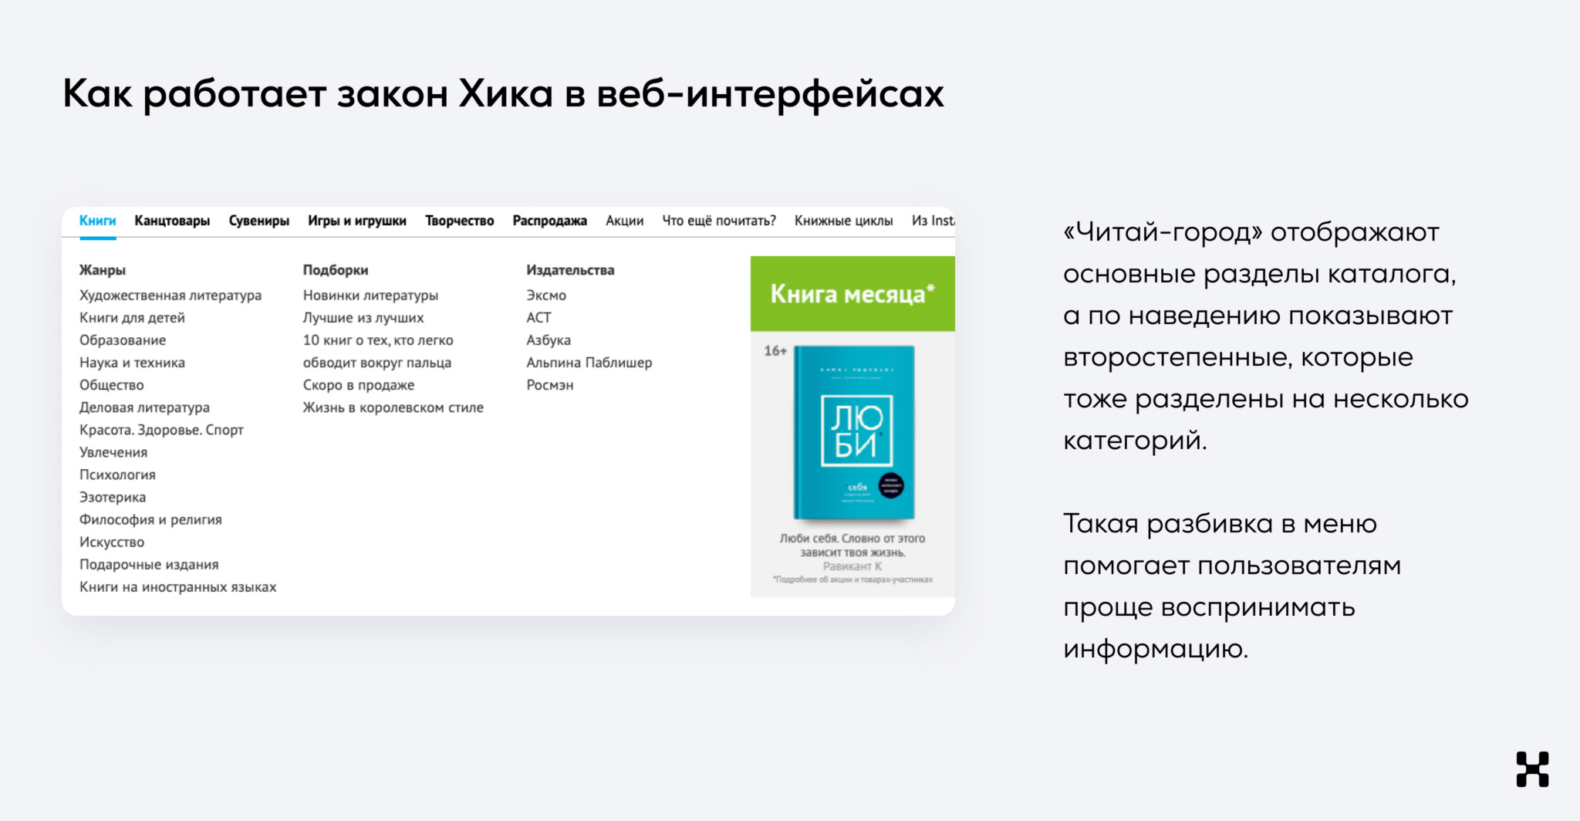
Task: Open the 'Книги для детей' category
Action: click(133, 317)
